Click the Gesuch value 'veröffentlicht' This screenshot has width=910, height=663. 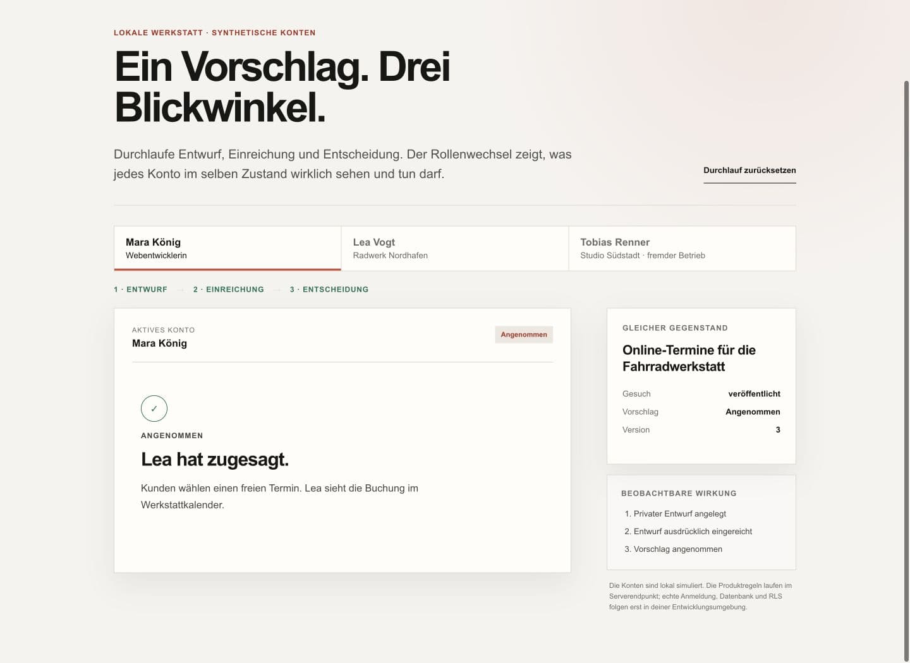[x=754, y=393]
